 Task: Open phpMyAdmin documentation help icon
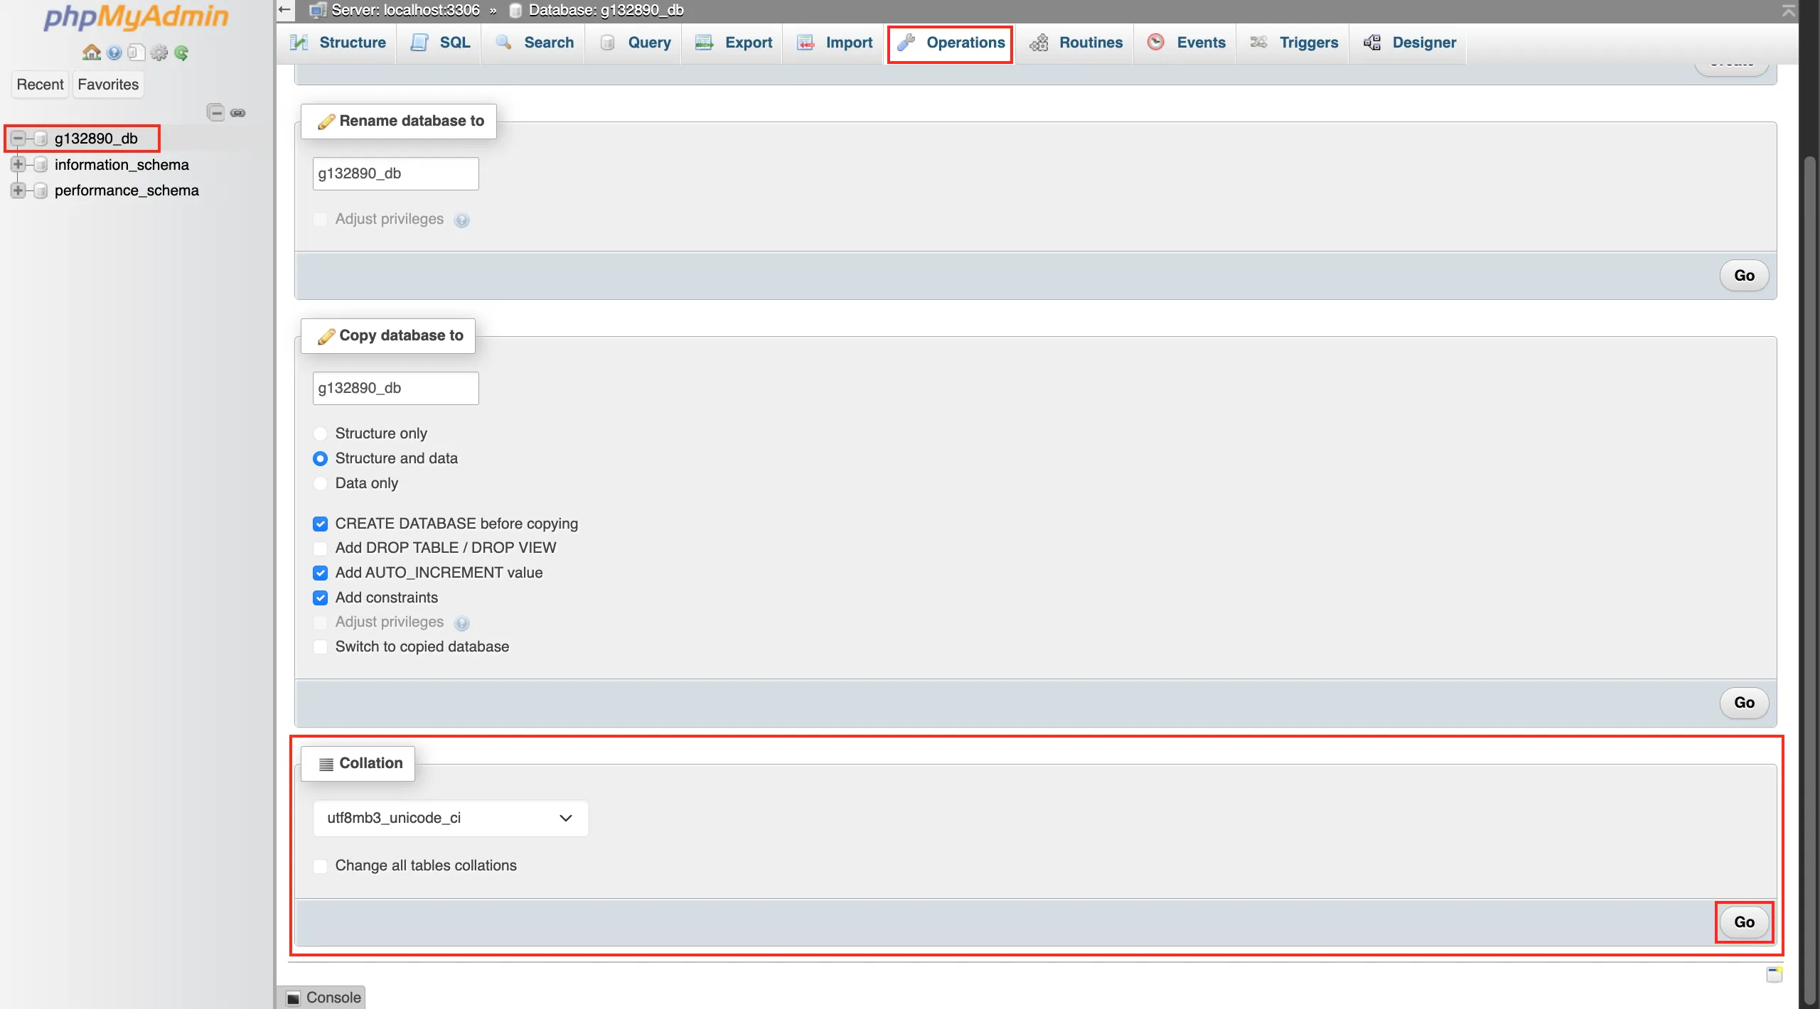click(x=114, y=53)
